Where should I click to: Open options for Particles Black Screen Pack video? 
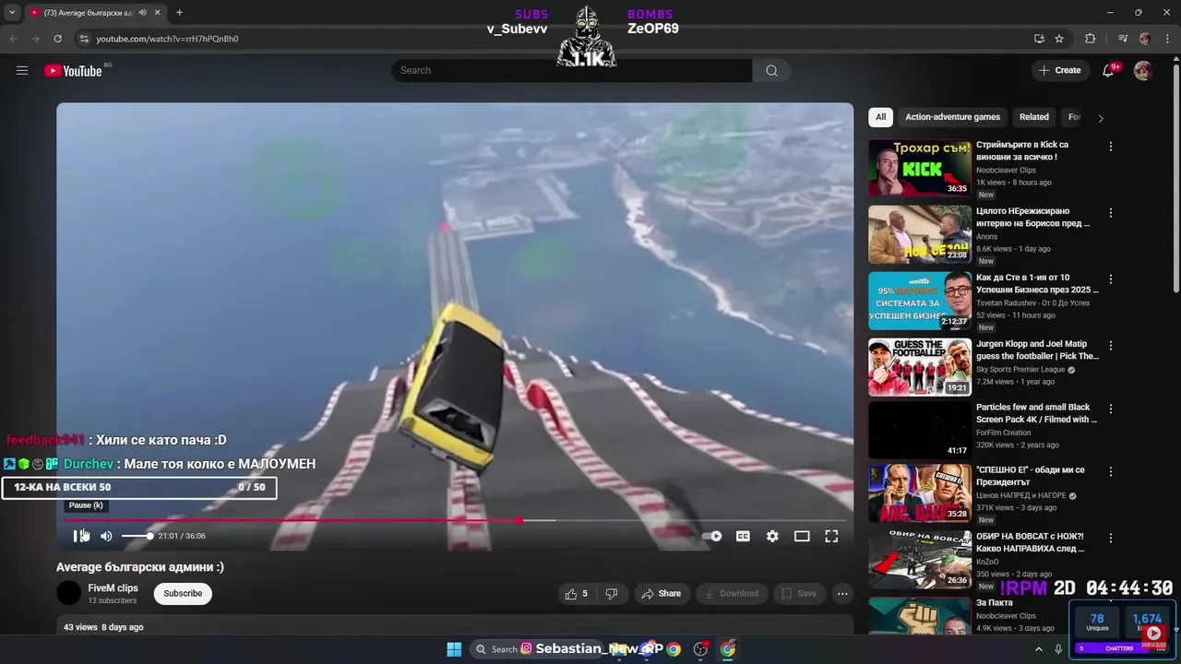tap(1111, 409)
